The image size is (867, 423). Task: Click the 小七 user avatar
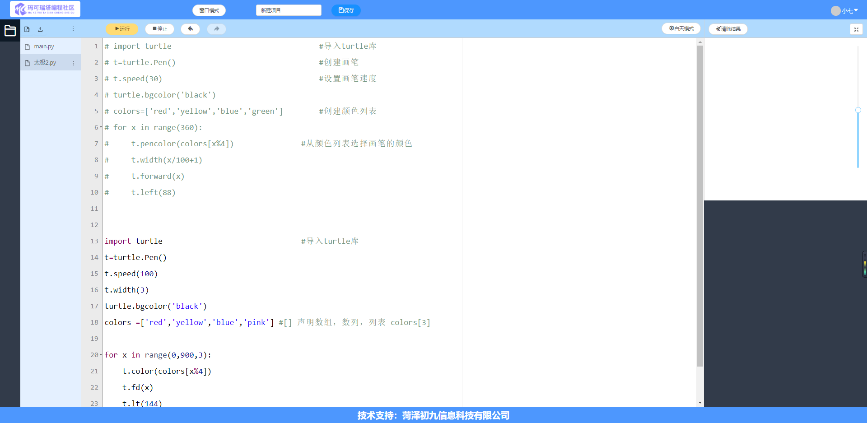[x=835, y=11]
